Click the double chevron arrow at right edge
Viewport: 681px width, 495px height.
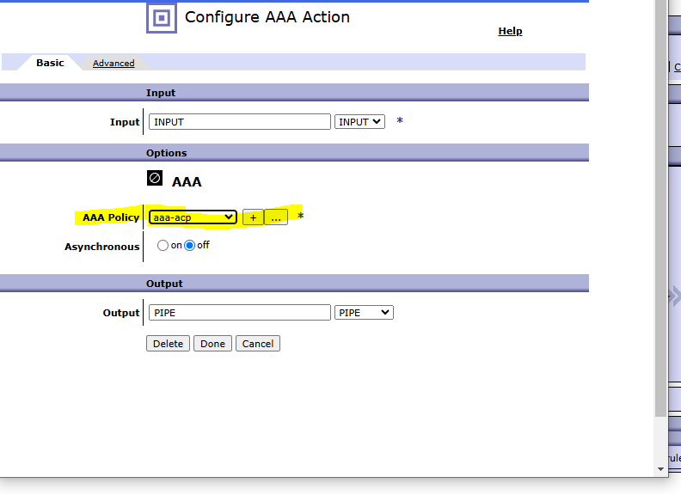[674, 296]
